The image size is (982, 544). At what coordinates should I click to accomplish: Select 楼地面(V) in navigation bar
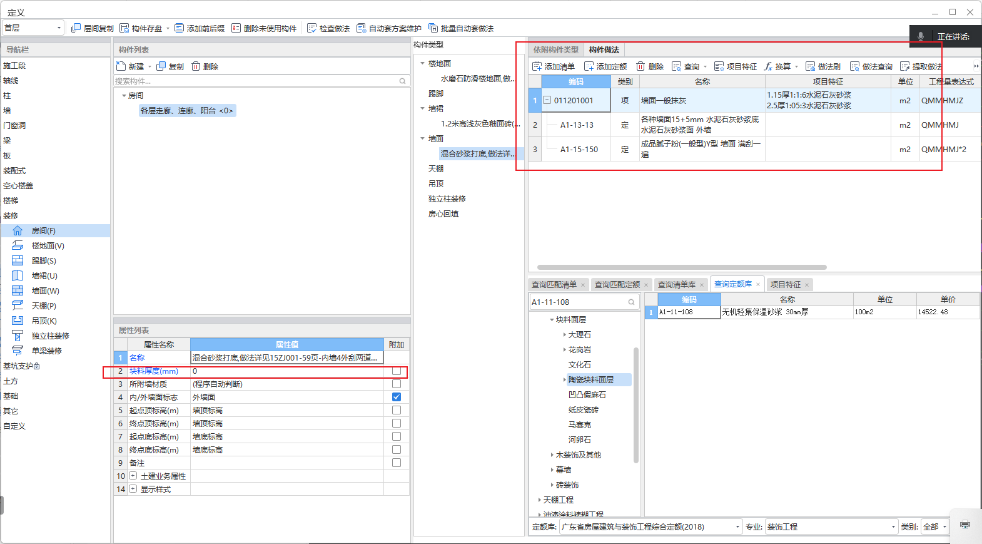[55, 245]
